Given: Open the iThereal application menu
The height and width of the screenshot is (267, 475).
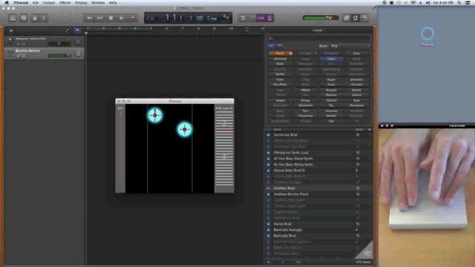Looking at the screenshot, I should click(21, 3).
